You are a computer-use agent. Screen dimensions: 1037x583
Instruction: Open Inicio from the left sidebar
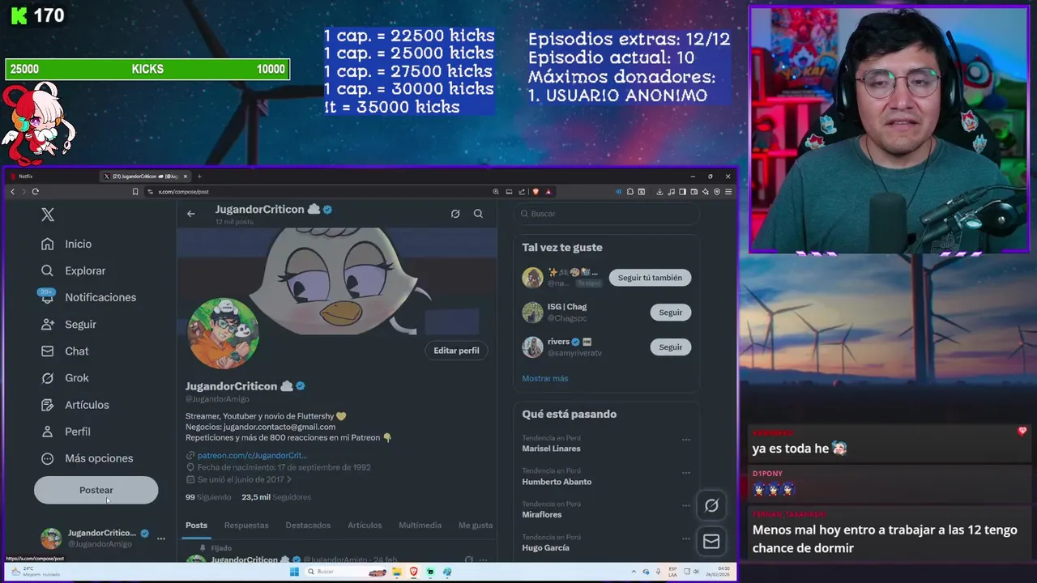66,244
